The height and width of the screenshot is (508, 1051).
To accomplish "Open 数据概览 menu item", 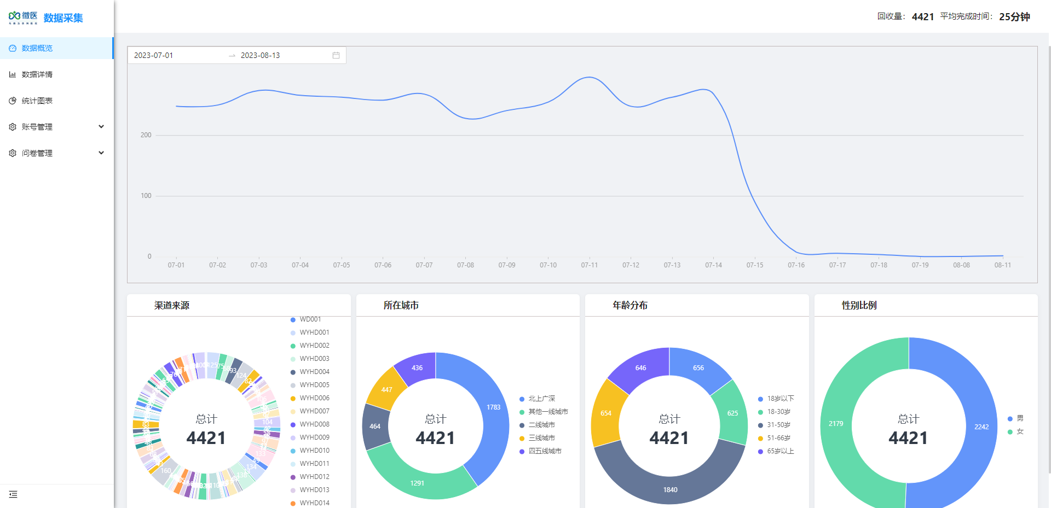I will click(x=57, y=48).
